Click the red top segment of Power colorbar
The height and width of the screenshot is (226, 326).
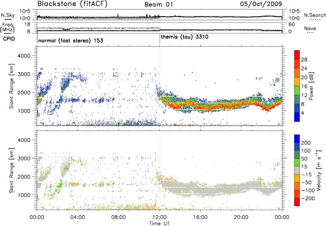(297, 55)
